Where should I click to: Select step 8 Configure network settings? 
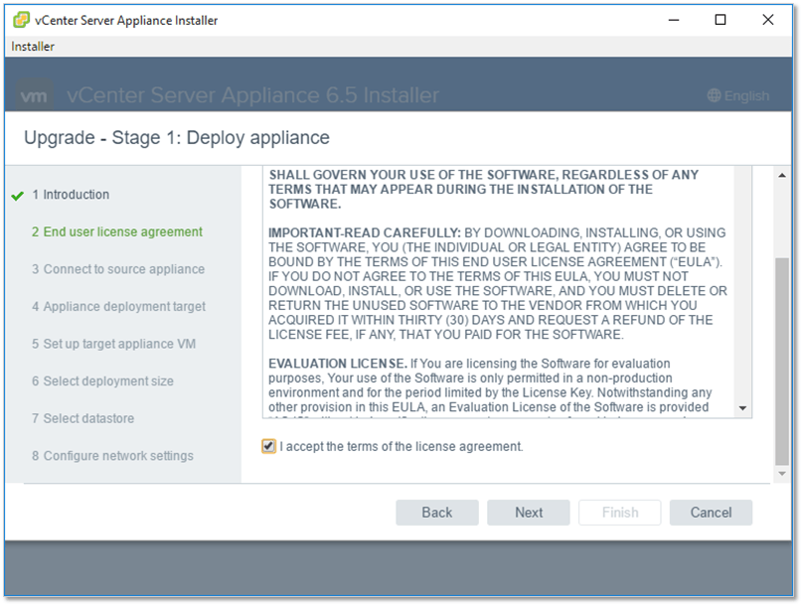point(112,456)
